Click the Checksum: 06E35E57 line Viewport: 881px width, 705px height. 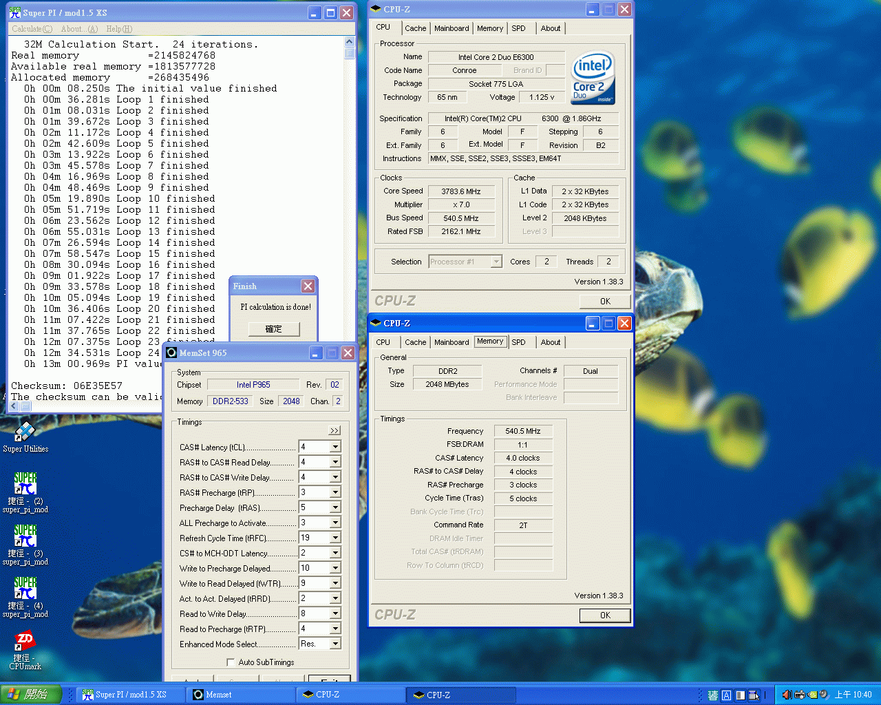(67, 386)
